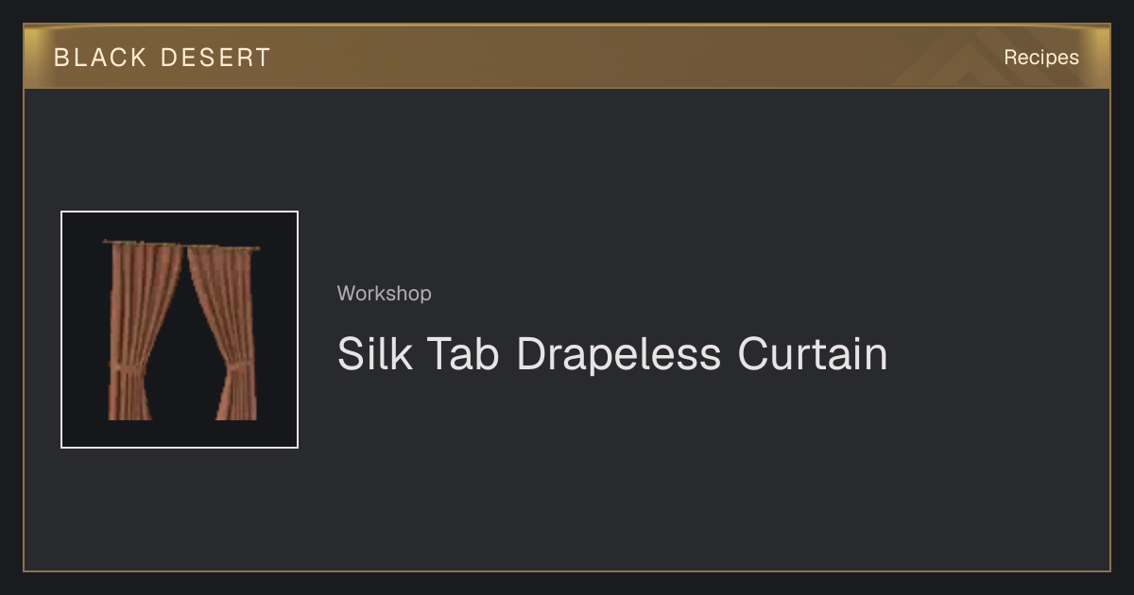The image size is (1134, 595).
Task: Click the Silk Tab Drapeless Curtain item thumbnail
Action: coord(180,330)
